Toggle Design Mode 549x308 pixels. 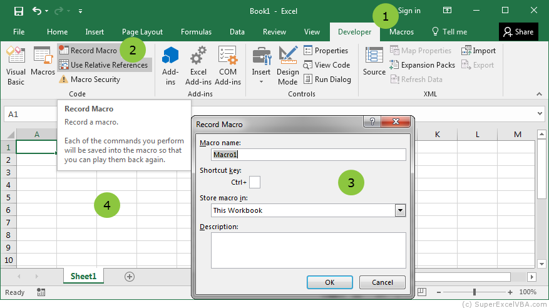pos(288,66)
